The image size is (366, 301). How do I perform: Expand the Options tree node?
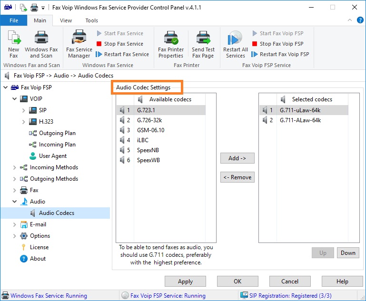(14, 236)
